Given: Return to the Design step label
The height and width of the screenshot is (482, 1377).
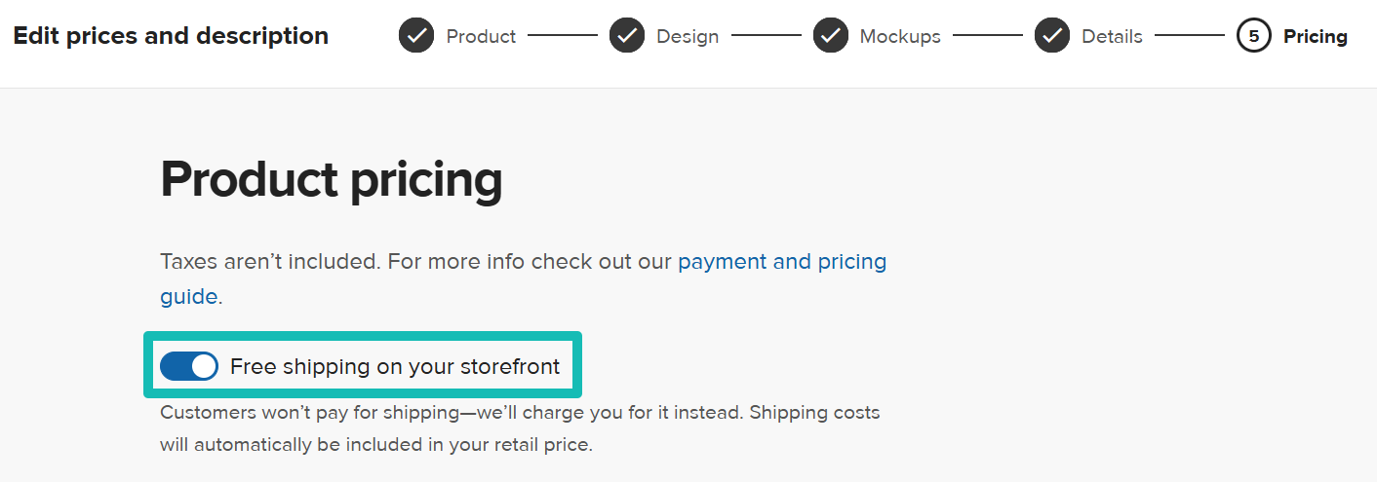Looking at the screenshot, I should pyautogui.click(x=688, y=36).
